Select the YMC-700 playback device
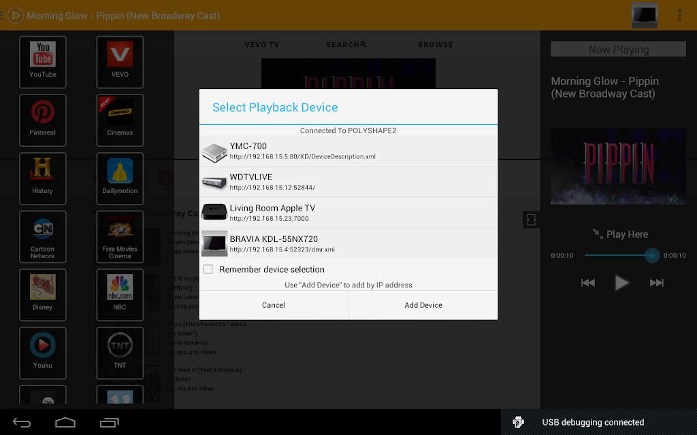 [348, 151]
